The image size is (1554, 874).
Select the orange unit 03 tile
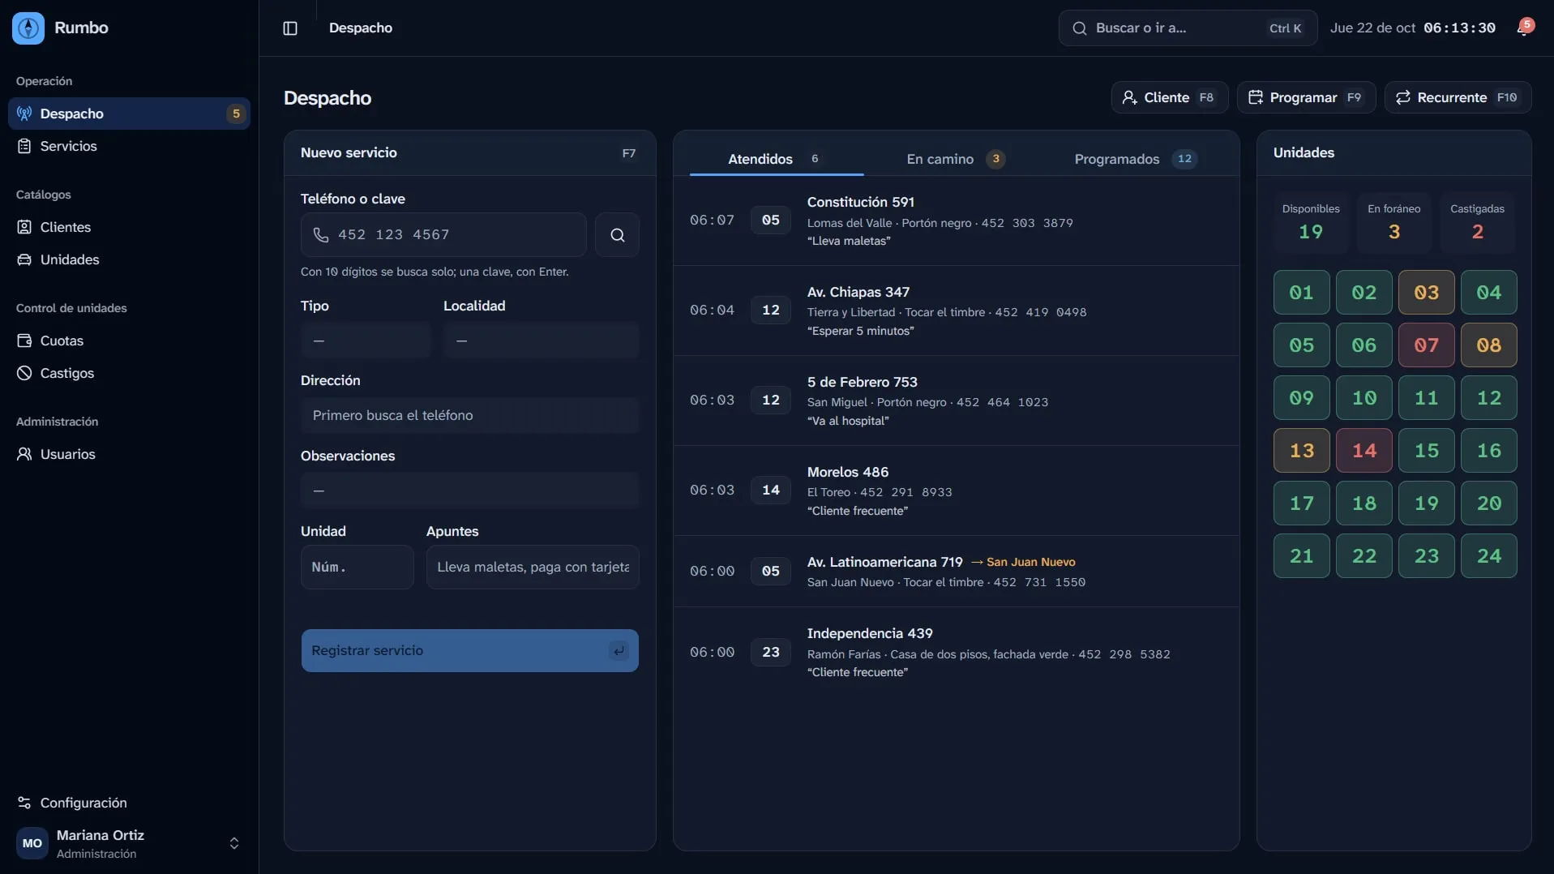click(x=1426, y=292)
